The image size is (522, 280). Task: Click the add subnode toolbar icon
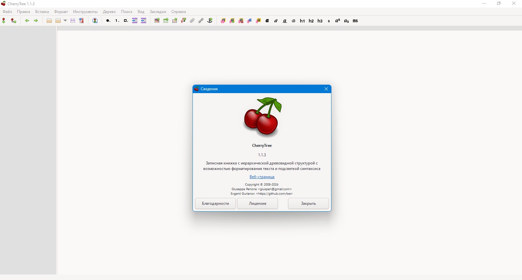(x=13, y=21)
